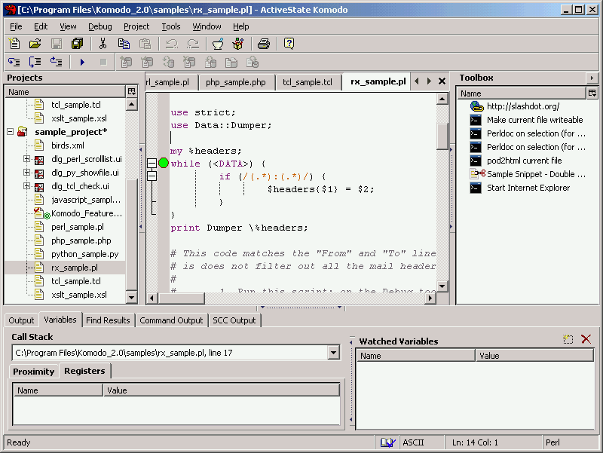Switch to the Find Results tab
This screenshot has width=603, height=453.
click(x=108, y=320)
